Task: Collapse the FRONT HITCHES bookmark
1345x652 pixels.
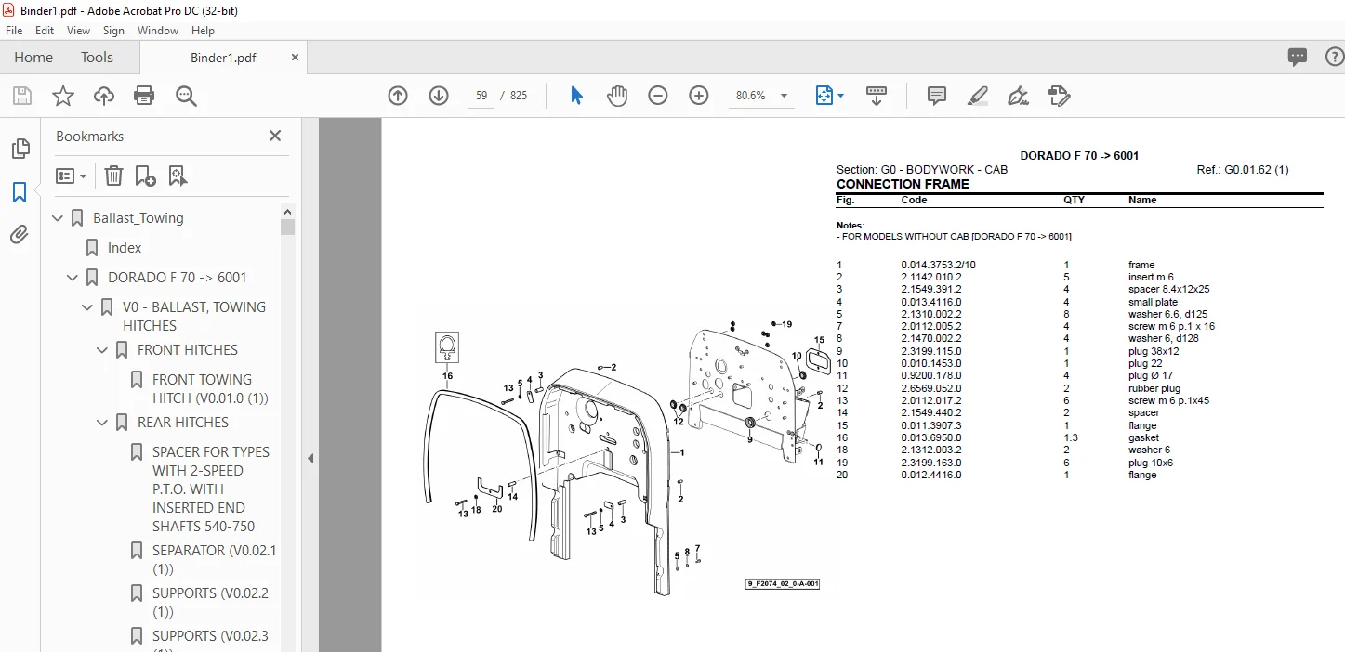Action: tap(102, 350)
